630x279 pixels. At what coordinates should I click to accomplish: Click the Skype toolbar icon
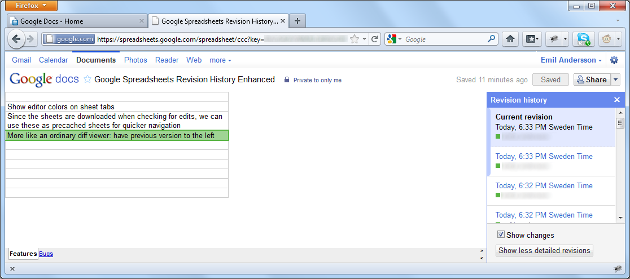click(583, 39)
